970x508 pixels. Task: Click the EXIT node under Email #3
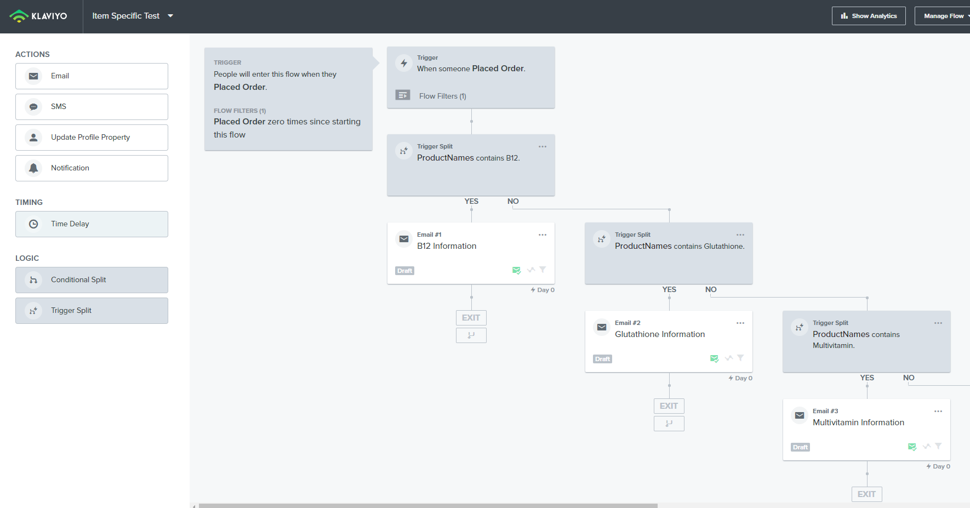[867, 494]
